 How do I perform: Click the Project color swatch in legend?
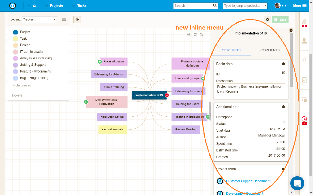pos(15,32)
